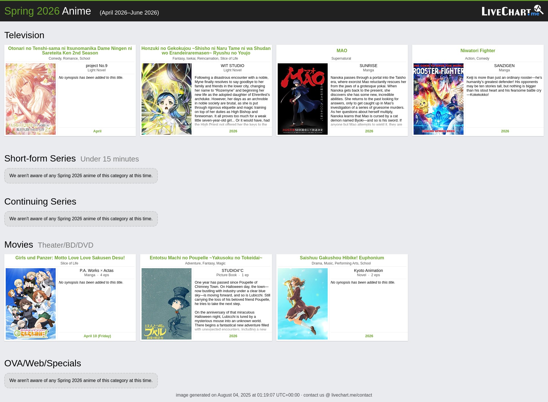
Task: Open Otonari no Tenshi-sama 2nd Season title
Action: point(70,50)
